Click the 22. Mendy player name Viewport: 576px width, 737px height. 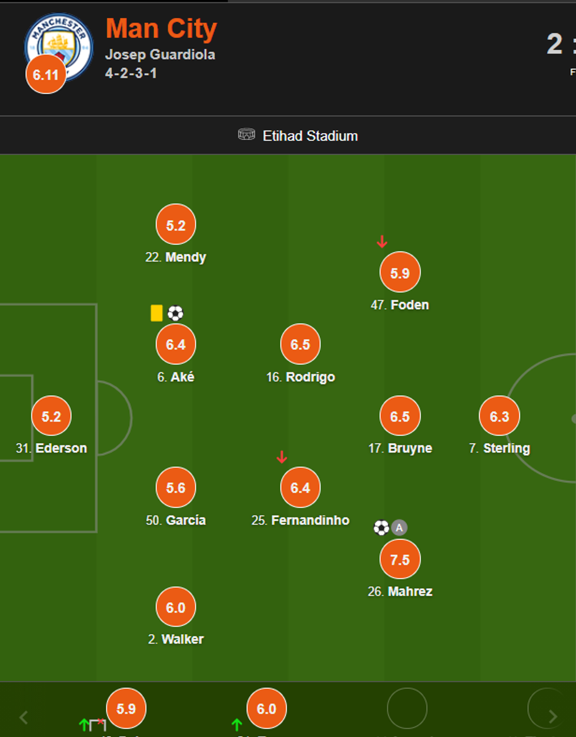click(x=176, y=257)
